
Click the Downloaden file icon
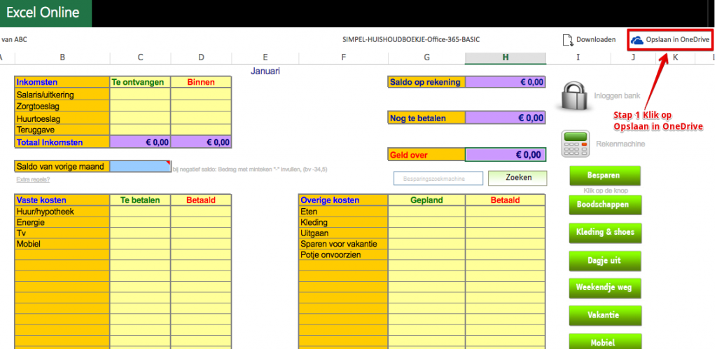pyautogui.click(x=568, y=40)
